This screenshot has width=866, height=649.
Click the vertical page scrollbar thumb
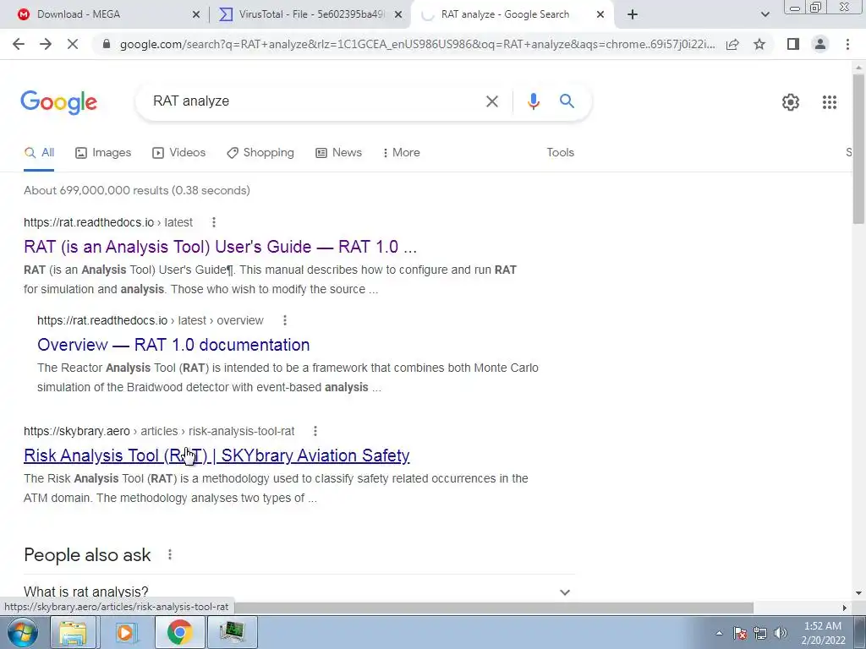coord(858,148)
